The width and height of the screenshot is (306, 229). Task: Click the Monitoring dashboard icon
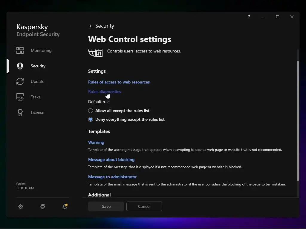click(x=20, y=50)
